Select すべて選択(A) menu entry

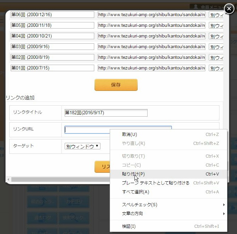[136, 192]
